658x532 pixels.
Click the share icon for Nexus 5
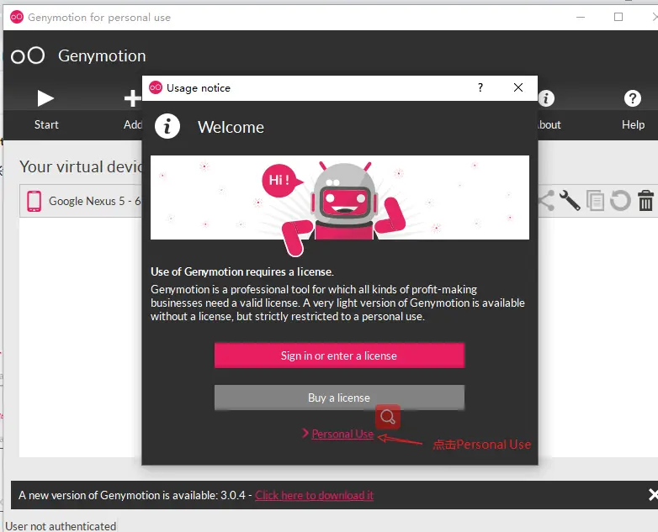pyautogui.click(x=546, y=200)
